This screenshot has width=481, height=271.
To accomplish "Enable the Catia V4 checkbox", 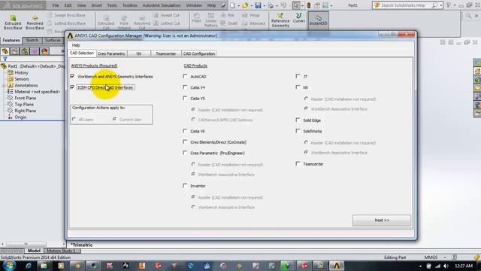I will click(185, 87).
